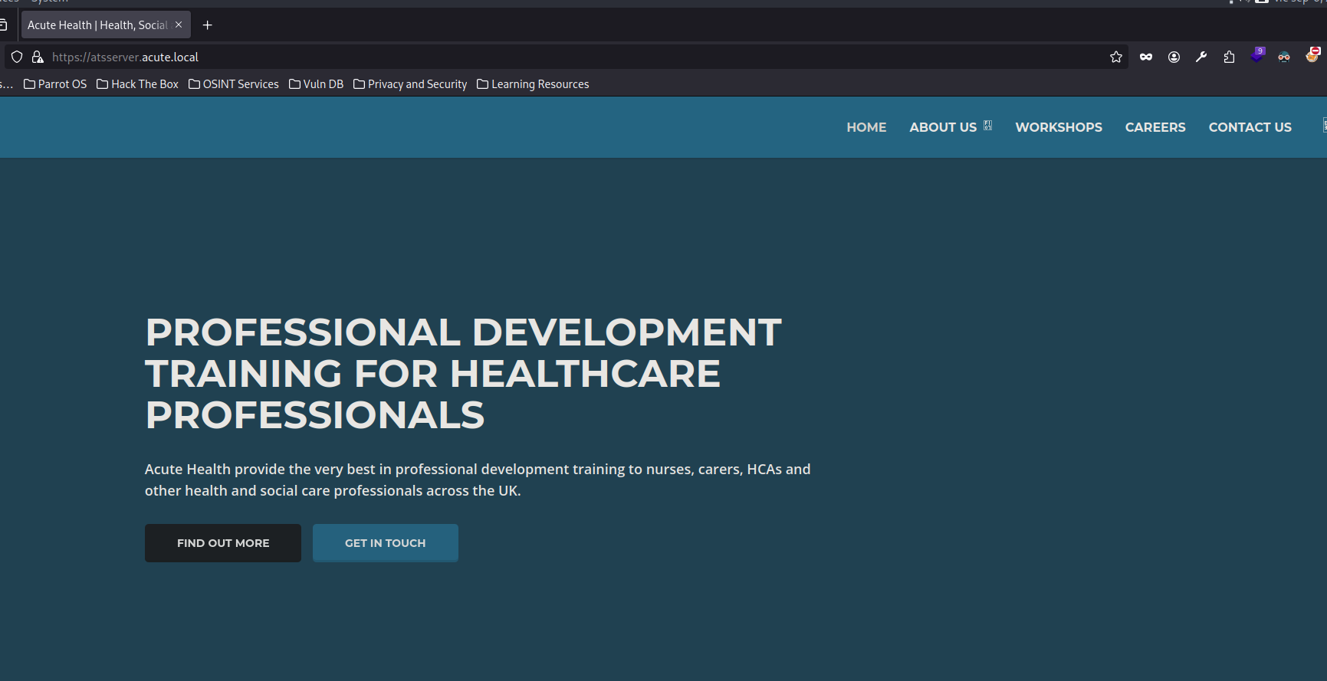Expand the ABOUT US submenu arrow icon
The width and height of the screenshot is (1327, 681).
pyautogui.click(x=988, y=126)
